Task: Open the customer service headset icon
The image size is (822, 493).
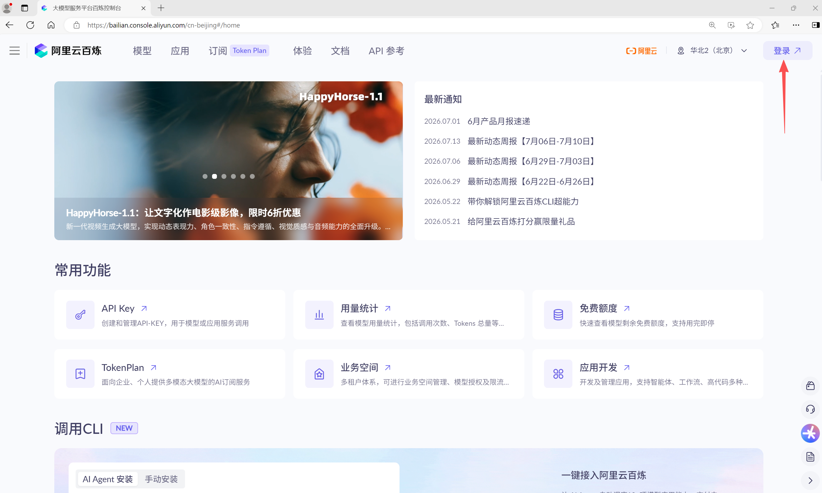Action: [810, 409]
